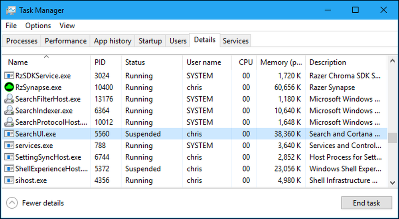Click memory value 38,360 K
Screen dimensions: 399x219
pos(288,134)
